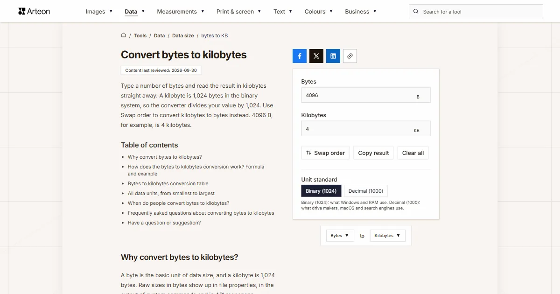This screenshot has height=294, width=560.
Task: Click the Copy result button
Action: click(373, 153)
